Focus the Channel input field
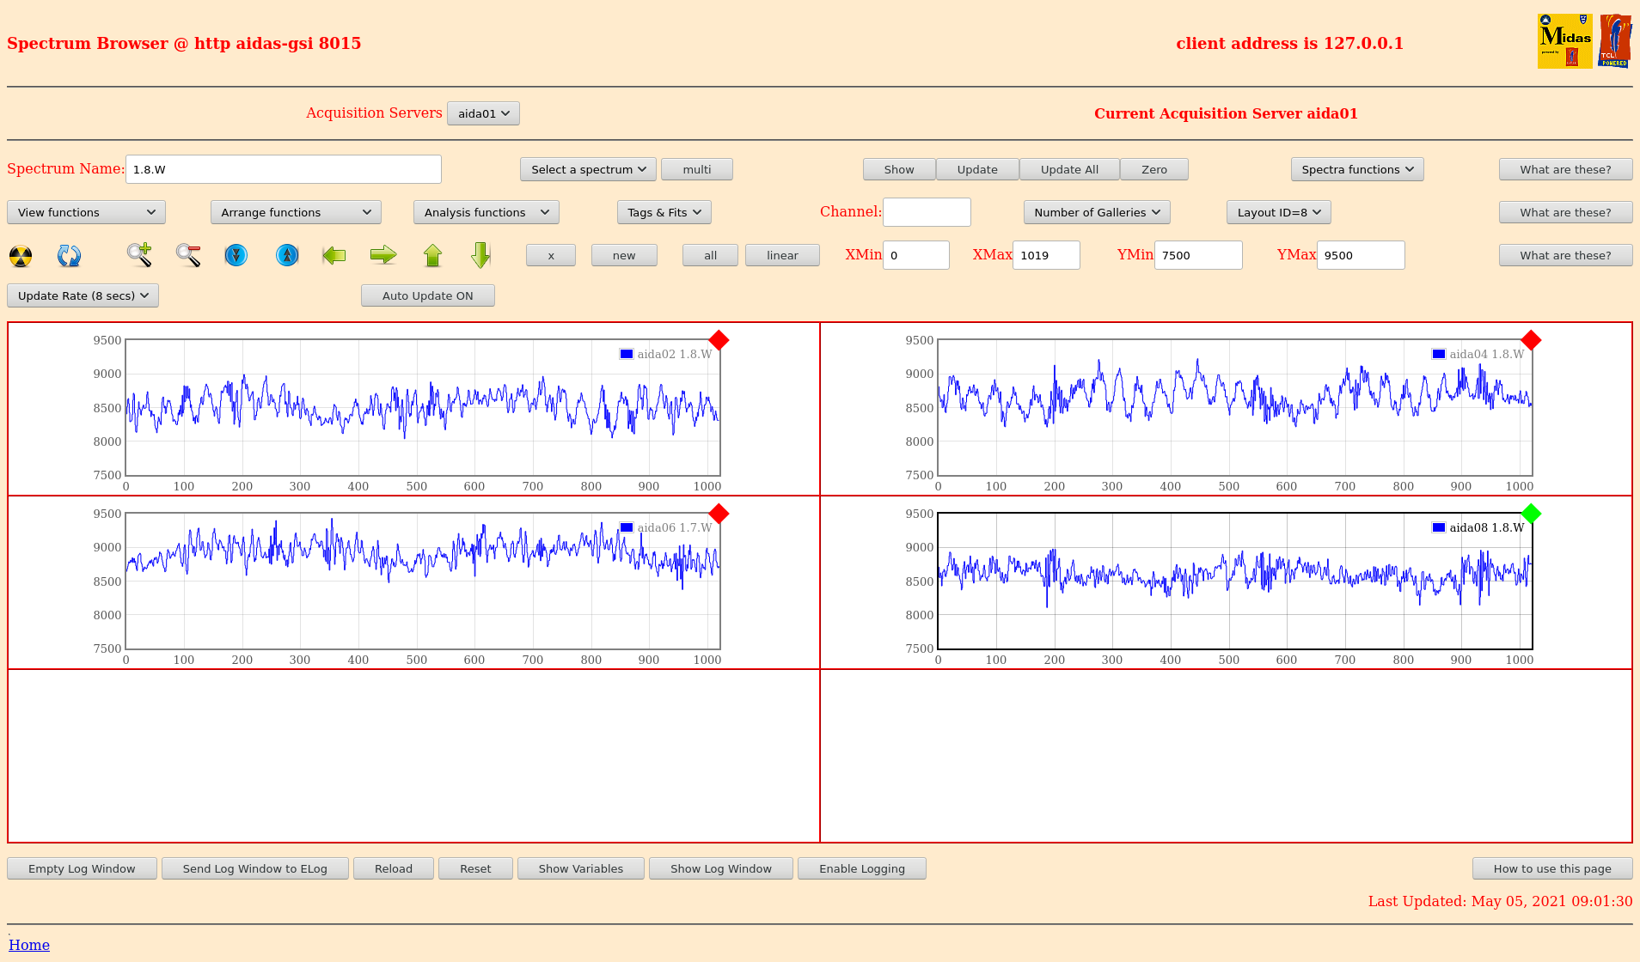The height and width of the screenshot is (962, 1640). pos(927,212)
